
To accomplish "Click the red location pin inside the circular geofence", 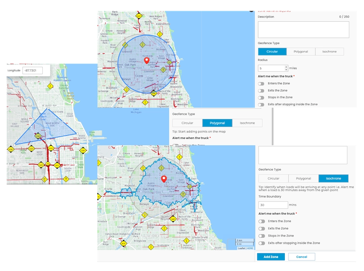I will point(147,61).
